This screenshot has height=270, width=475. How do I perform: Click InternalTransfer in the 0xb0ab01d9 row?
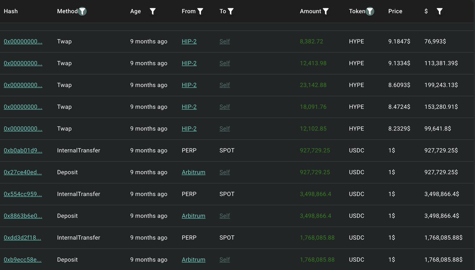[x=78, y=151]
